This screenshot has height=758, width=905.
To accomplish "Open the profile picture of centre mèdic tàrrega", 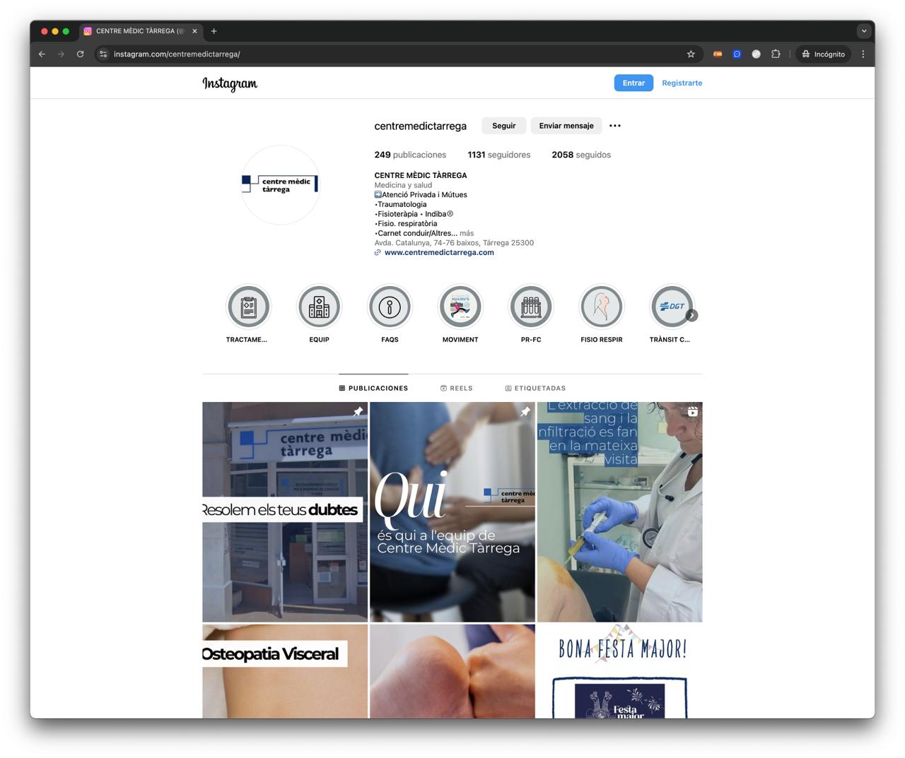I will (280, 185).
